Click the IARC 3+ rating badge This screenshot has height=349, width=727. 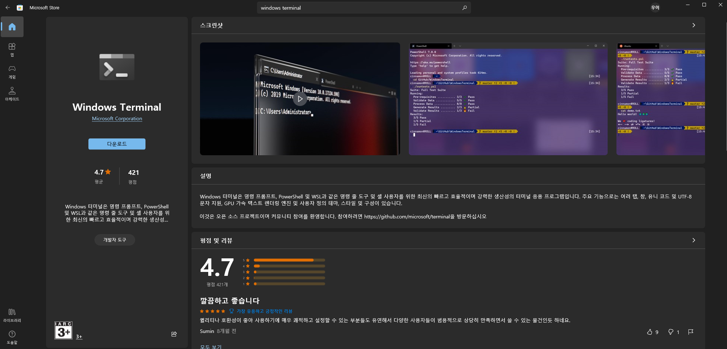63,330
